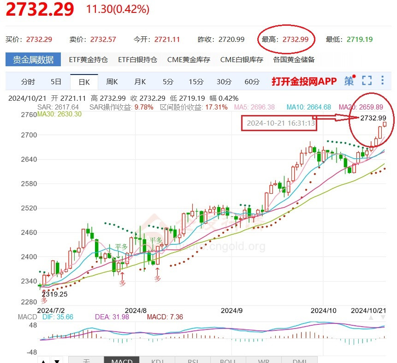397x363 pixels.
Task: Click the SAR操作收益 9.78% value
Action: 144,107
